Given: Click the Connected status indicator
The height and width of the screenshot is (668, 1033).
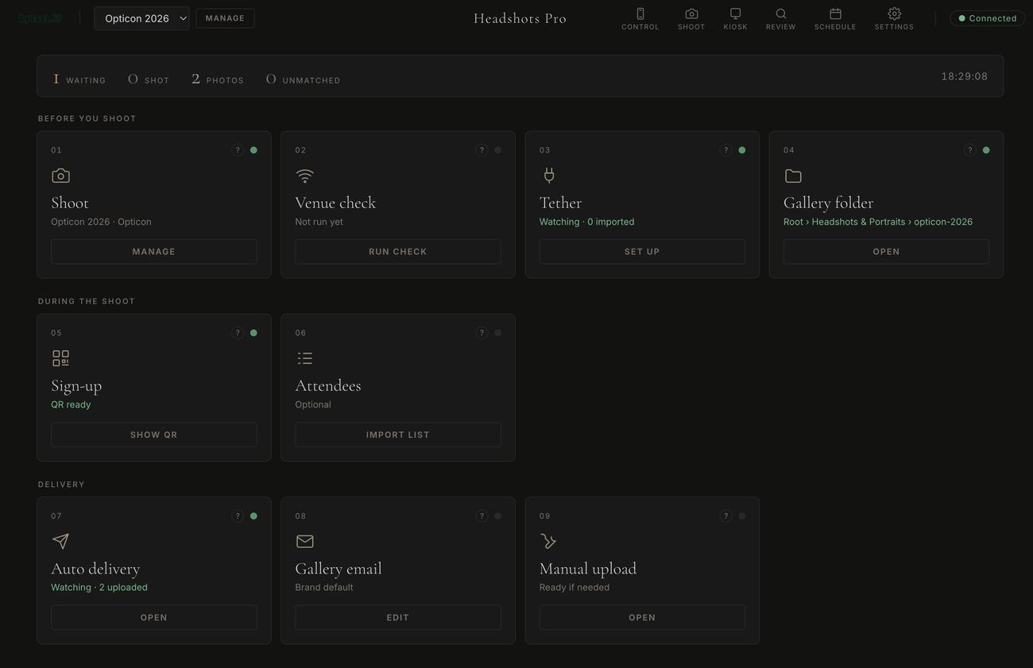Looking at the screenshot, I should pyautogui.click(x=988, y=18).
